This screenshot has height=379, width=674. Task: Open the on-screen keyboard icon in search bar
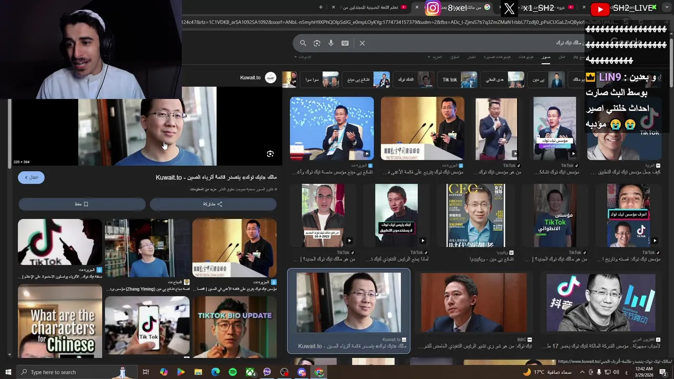(x=345, y=43)
